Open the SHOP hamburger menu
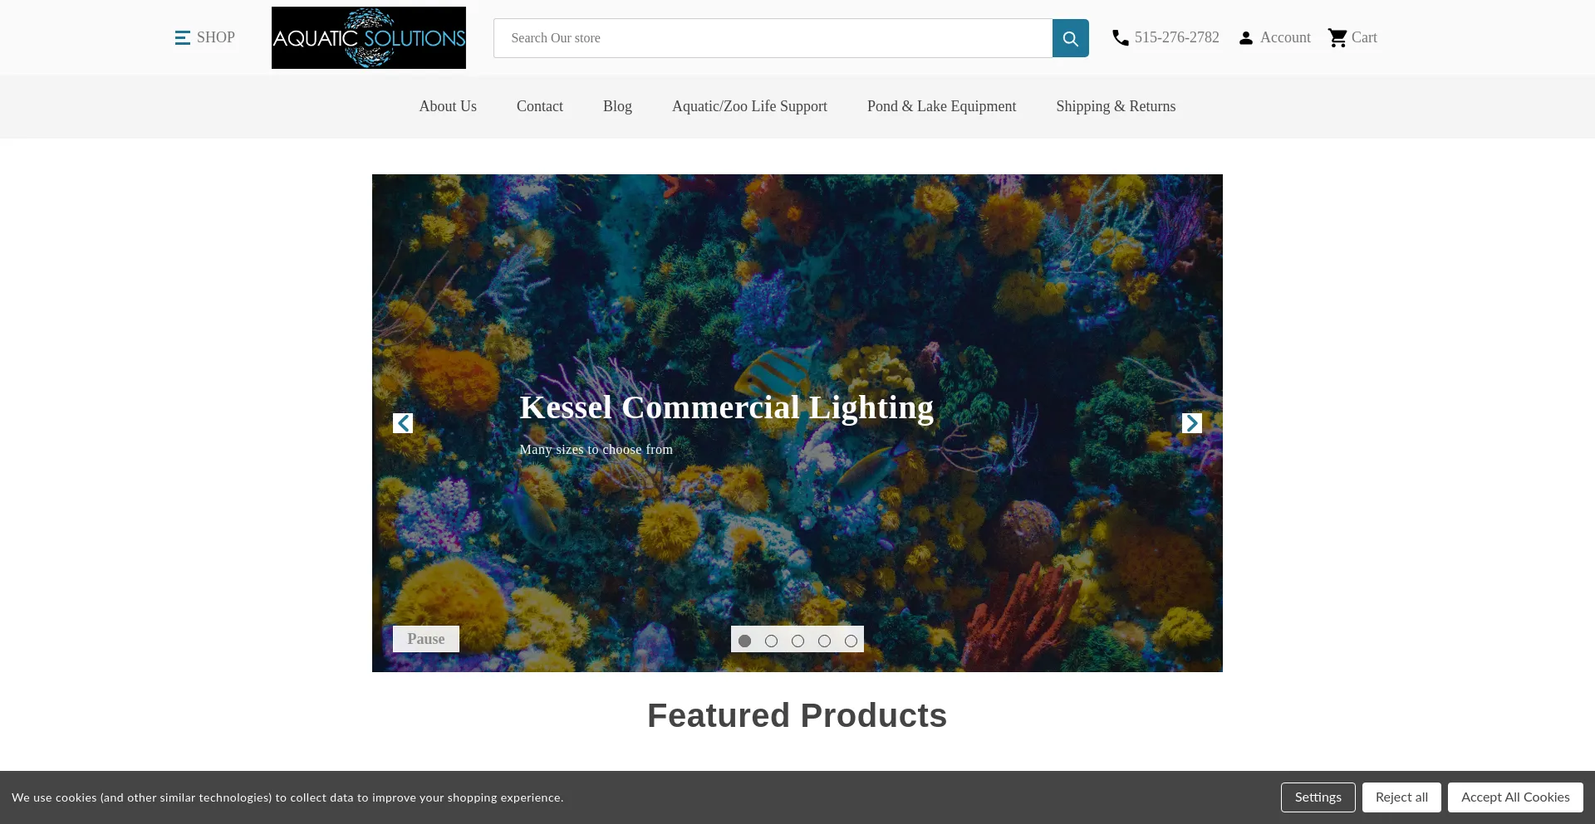 [x=183, y=37]
